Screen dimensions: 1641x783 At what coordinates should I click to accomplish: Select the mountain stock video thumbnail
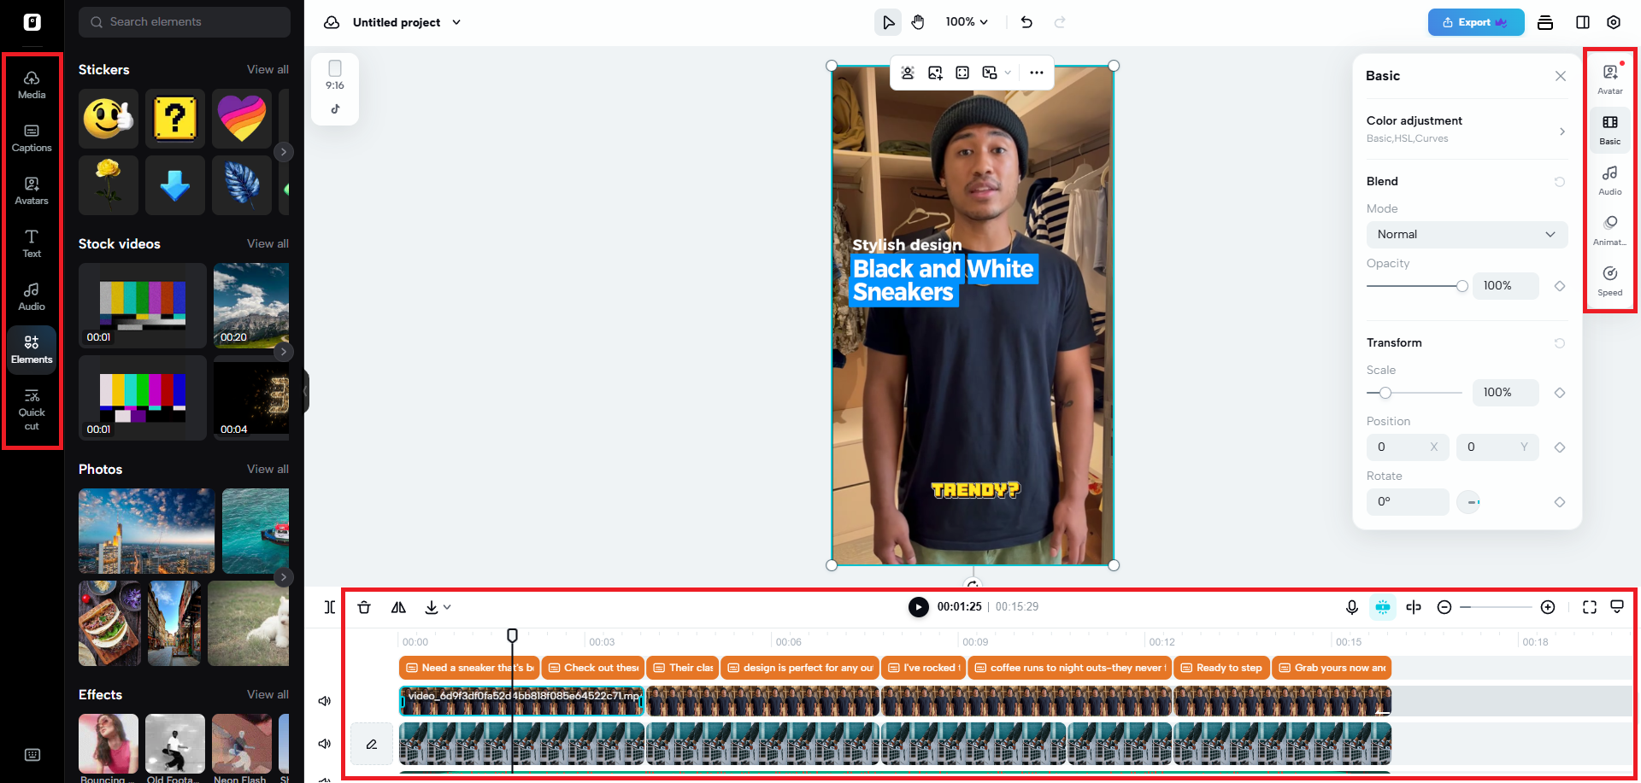click(x=251, y=306)
